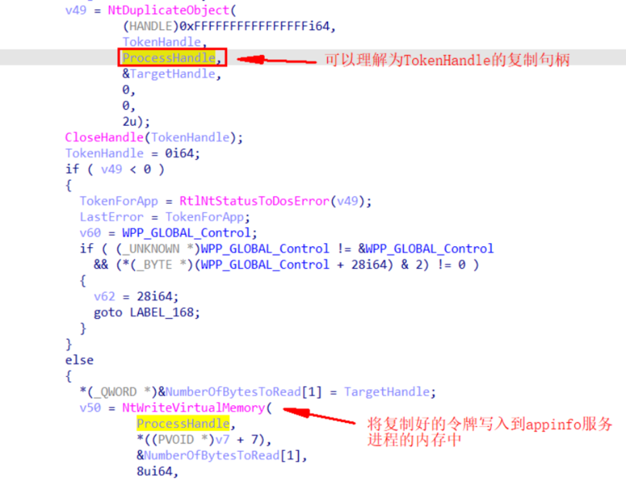The height and width of the screenshot is (481, 626).
Task: Click the NtDuplicateObject function call
Action: (168, 10)
